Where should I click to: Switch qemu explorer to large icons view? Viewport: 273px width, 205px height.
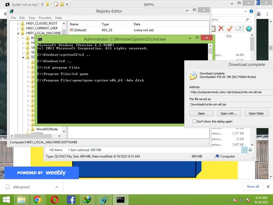250,150
